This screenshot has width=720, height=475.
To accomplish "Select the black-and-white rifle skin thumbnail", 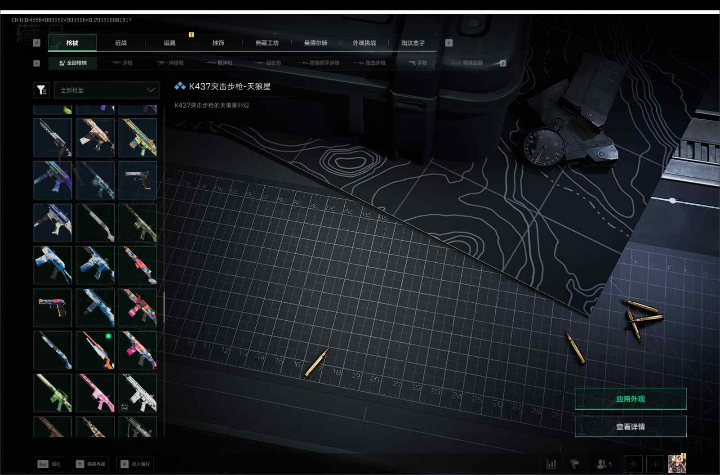I will click(x=53, y=138).
